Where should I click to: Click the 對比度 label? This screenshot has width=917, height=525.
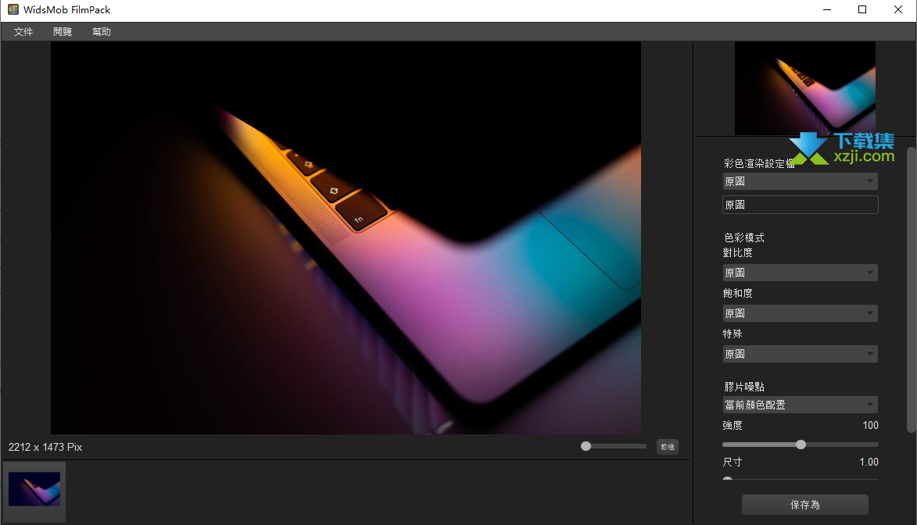(737, 252)
